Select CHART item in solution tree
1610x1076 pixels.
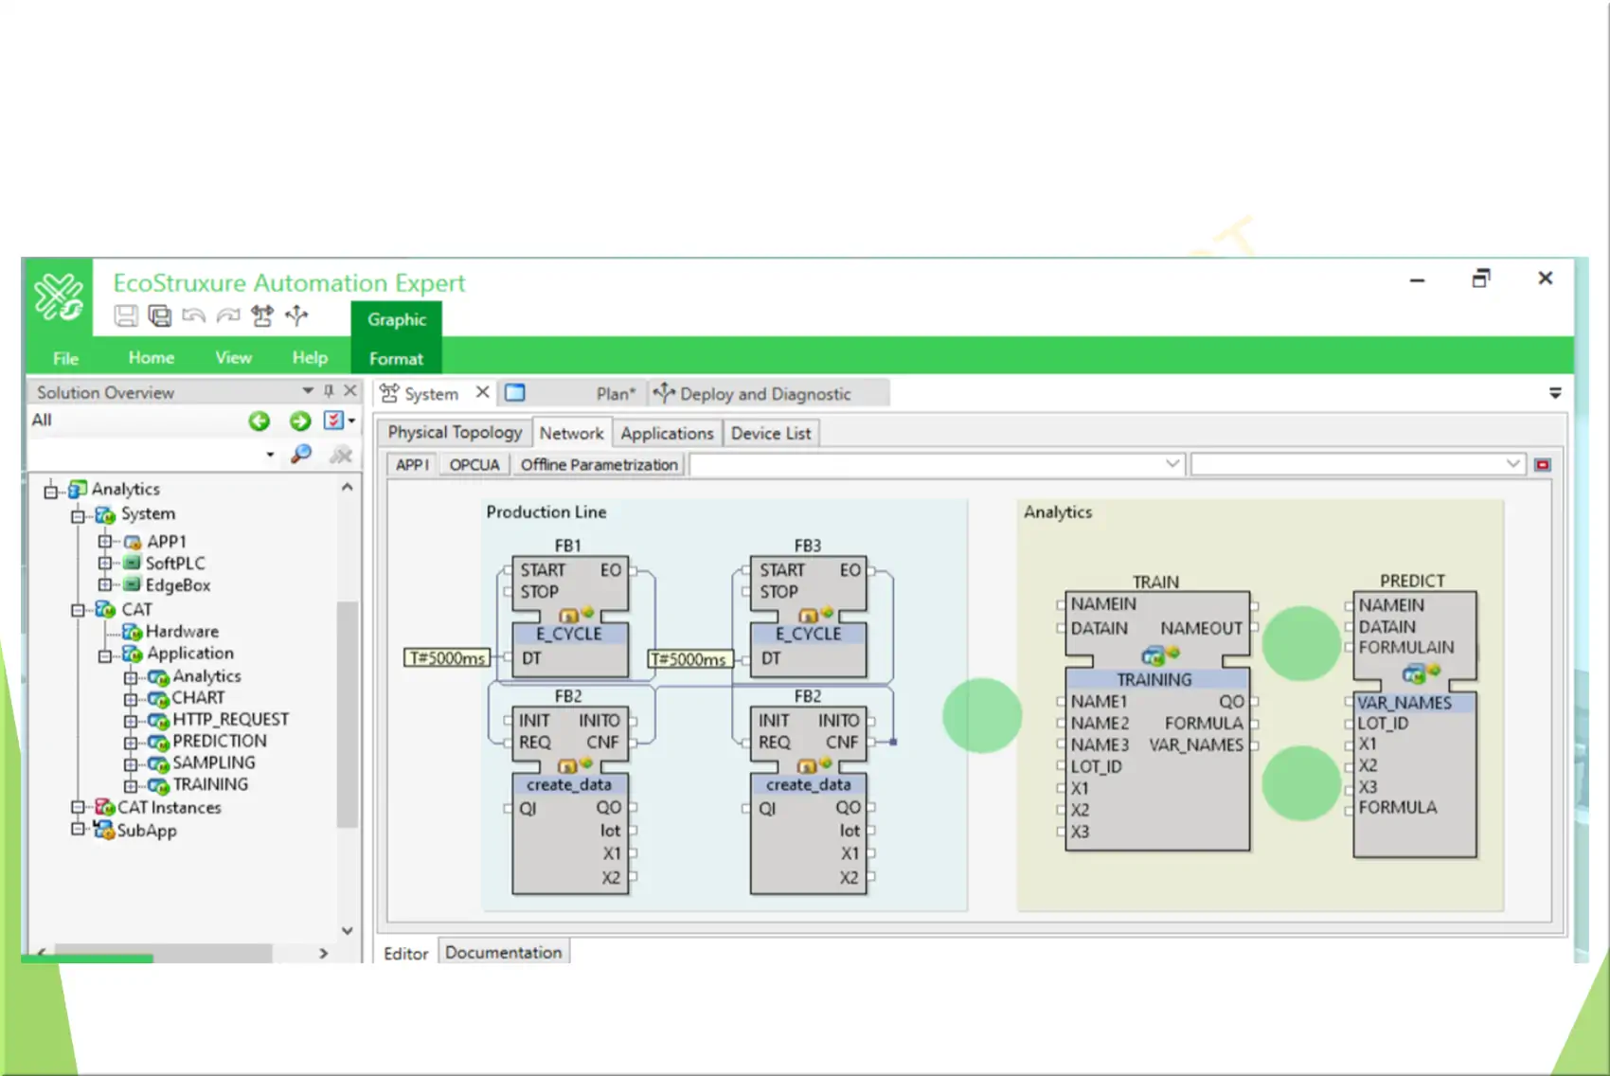[198, 697]
